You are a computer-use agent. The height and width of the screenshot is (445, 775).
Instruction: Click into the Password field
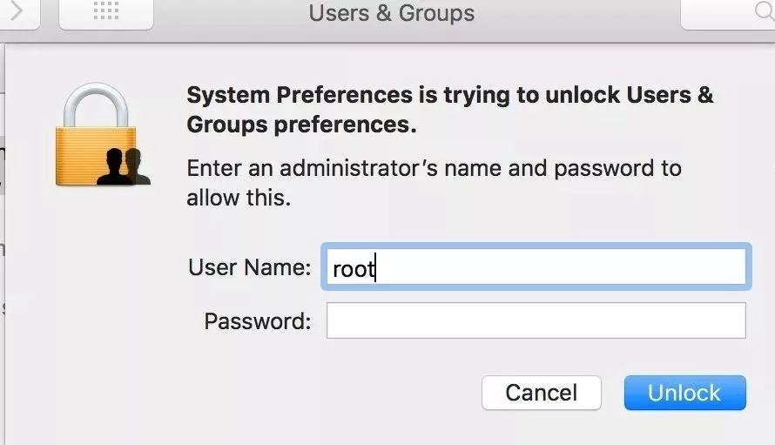pos(536,320)
